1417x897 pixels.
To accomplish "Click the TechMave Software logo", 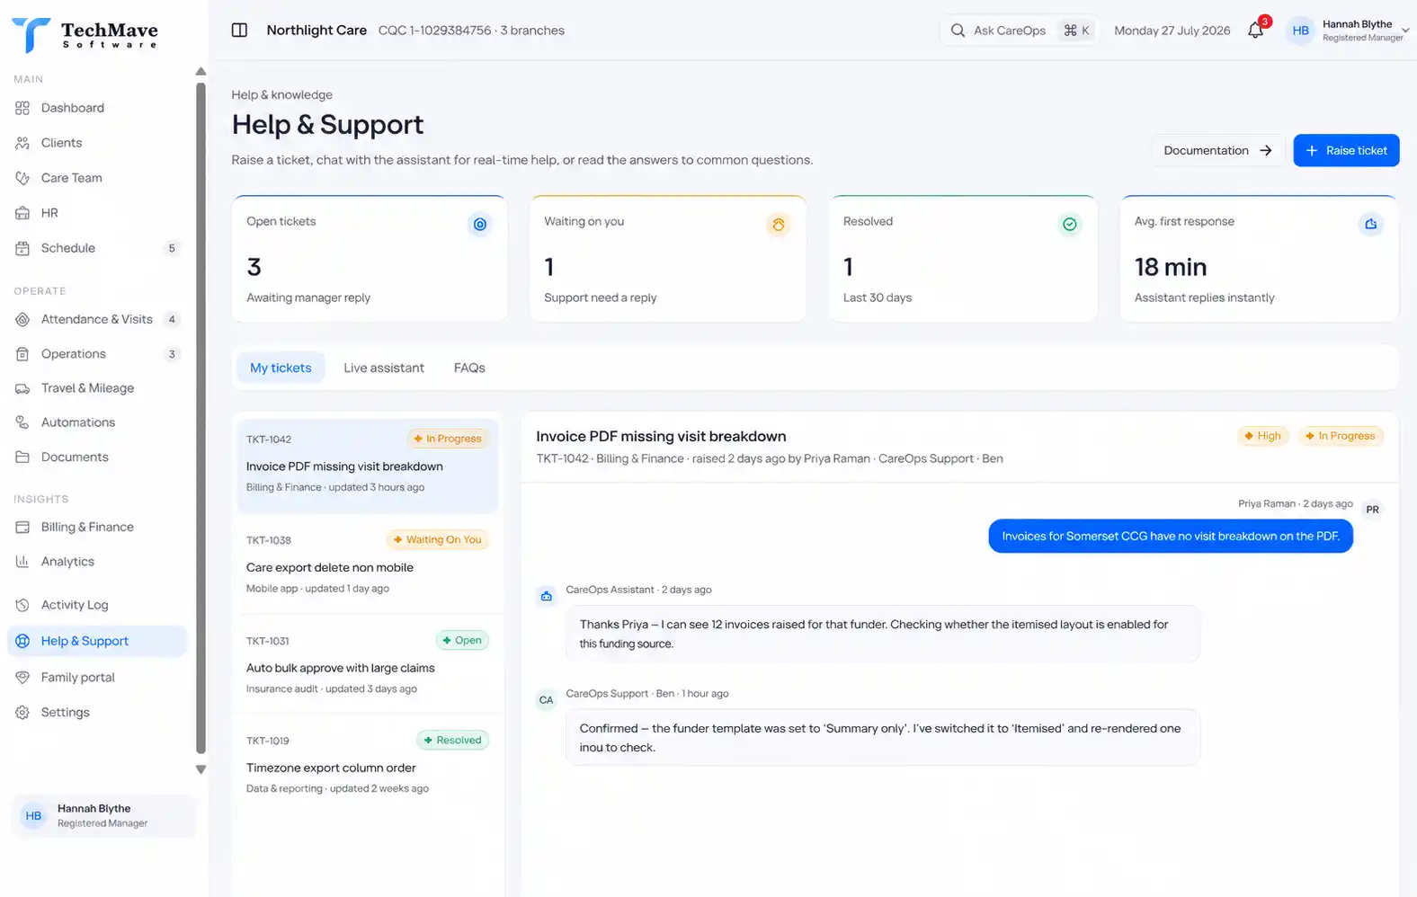I will [x=85, y=35].
